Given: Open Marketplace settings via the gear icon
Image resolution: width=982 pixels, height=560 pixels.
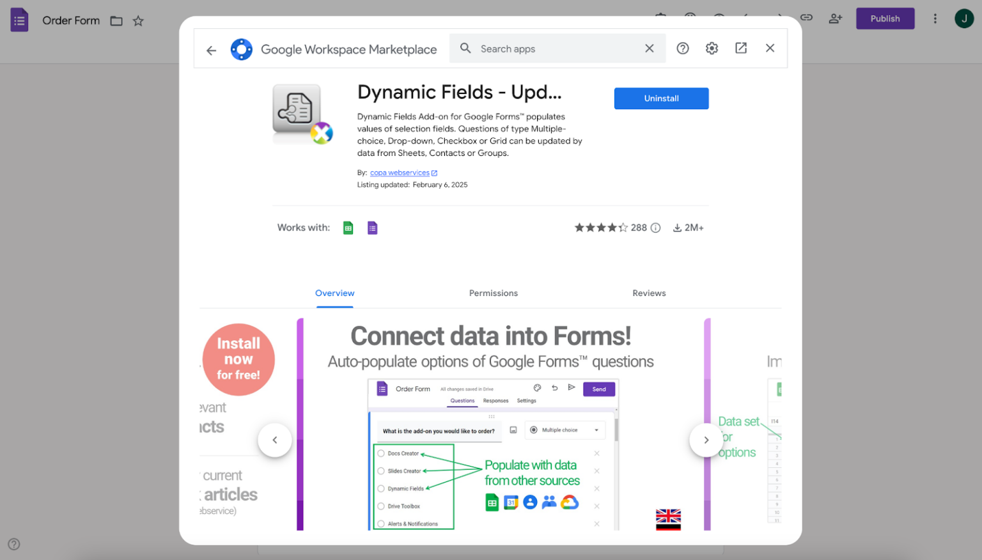Looking at the screenshot, I should tap(712, 48).
